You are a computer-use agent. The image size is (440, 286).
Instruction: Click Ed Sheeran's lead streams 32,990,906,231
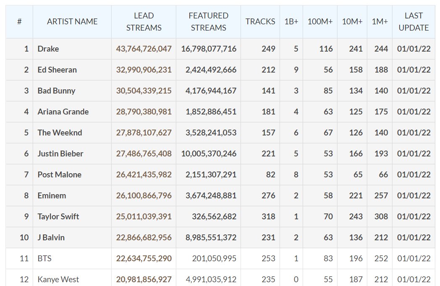(x=144, y=70)
